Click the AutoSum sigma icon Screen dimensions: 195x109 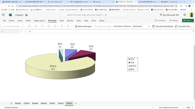(x=23, y=26)
